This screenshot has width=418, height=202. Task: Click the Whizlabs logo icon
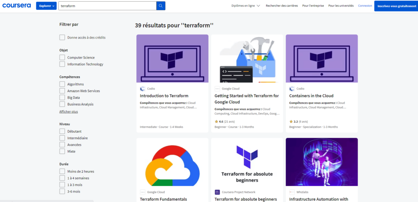tap(291, 192)
